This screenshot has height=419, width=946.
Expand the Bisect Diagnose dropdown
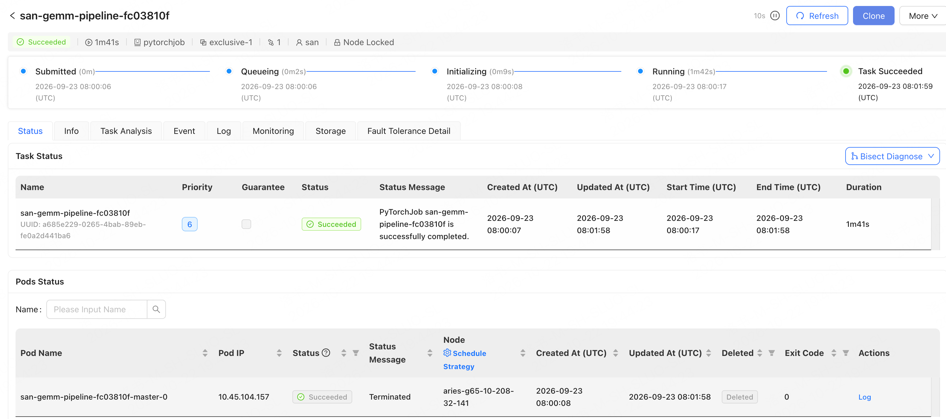click(x=892, y=156)
